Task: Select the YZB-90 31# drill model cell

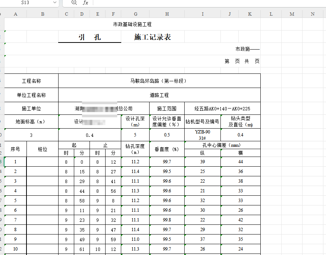Action: tap(203, 135)
